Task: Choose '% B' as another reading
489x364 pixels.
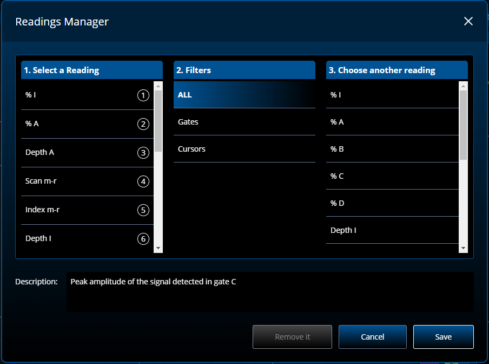Action: tap(392, 149)
